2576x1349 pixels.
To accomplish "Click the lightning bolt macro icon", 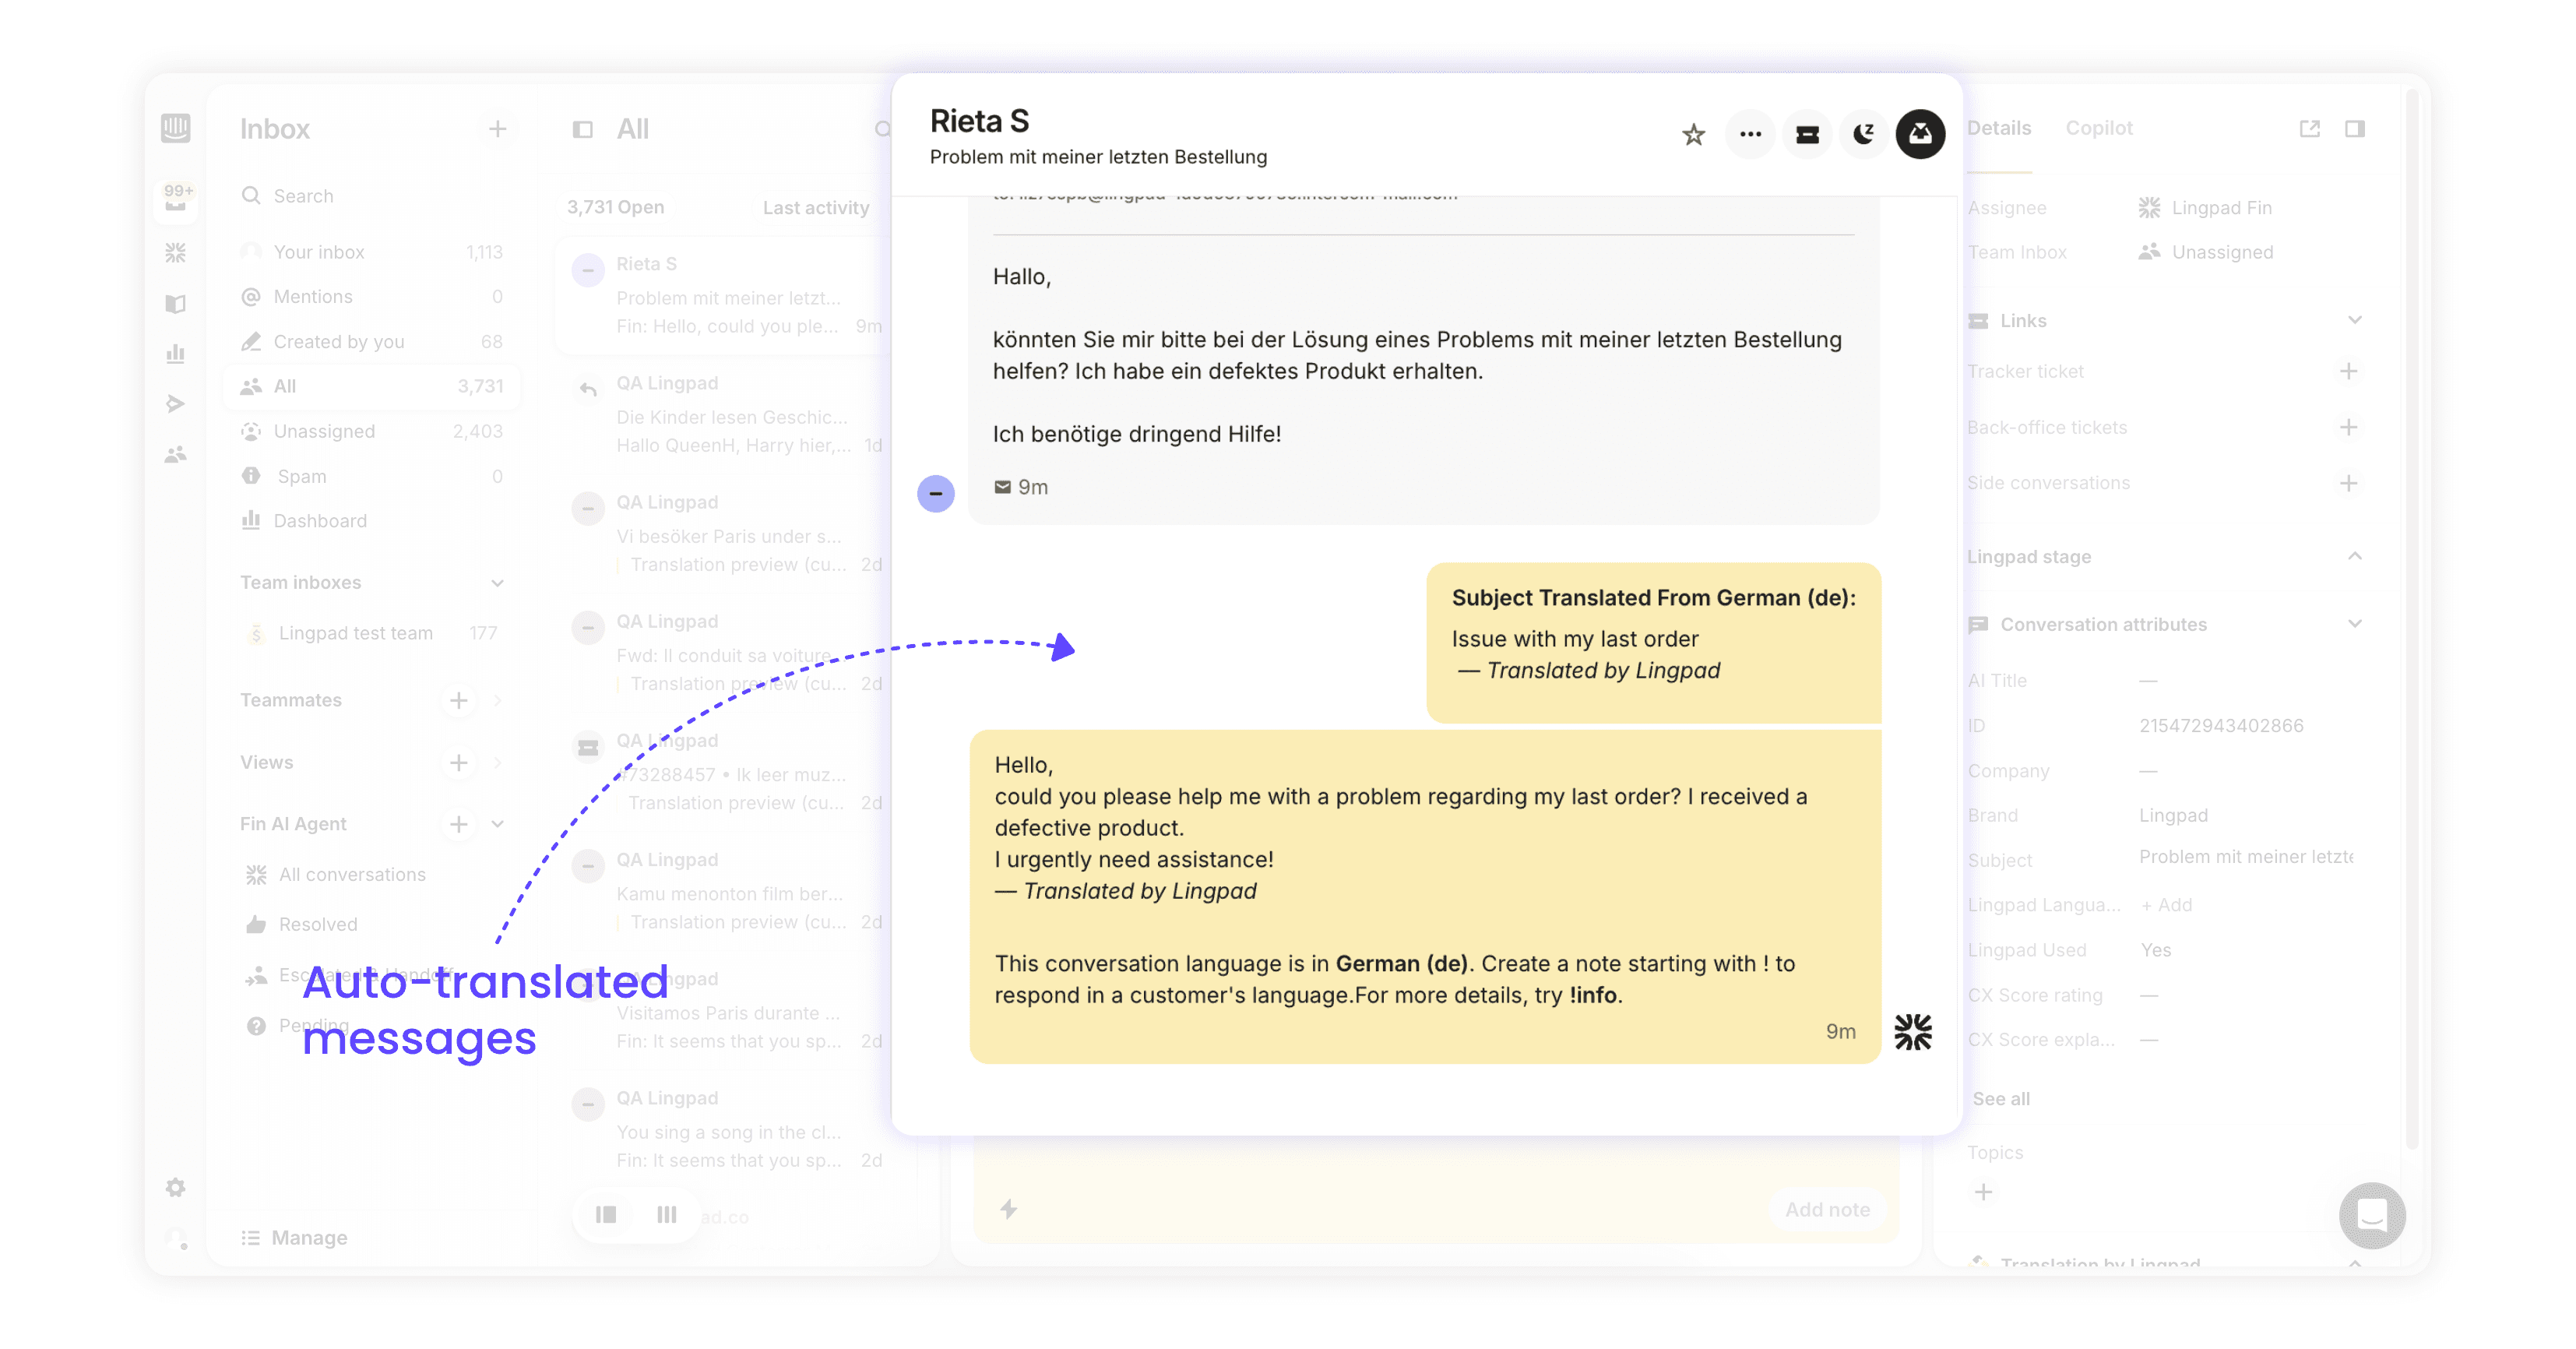I will [x=1008, y=1209].
